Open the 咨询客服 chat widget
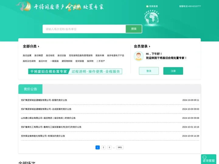 pos(209,159)
